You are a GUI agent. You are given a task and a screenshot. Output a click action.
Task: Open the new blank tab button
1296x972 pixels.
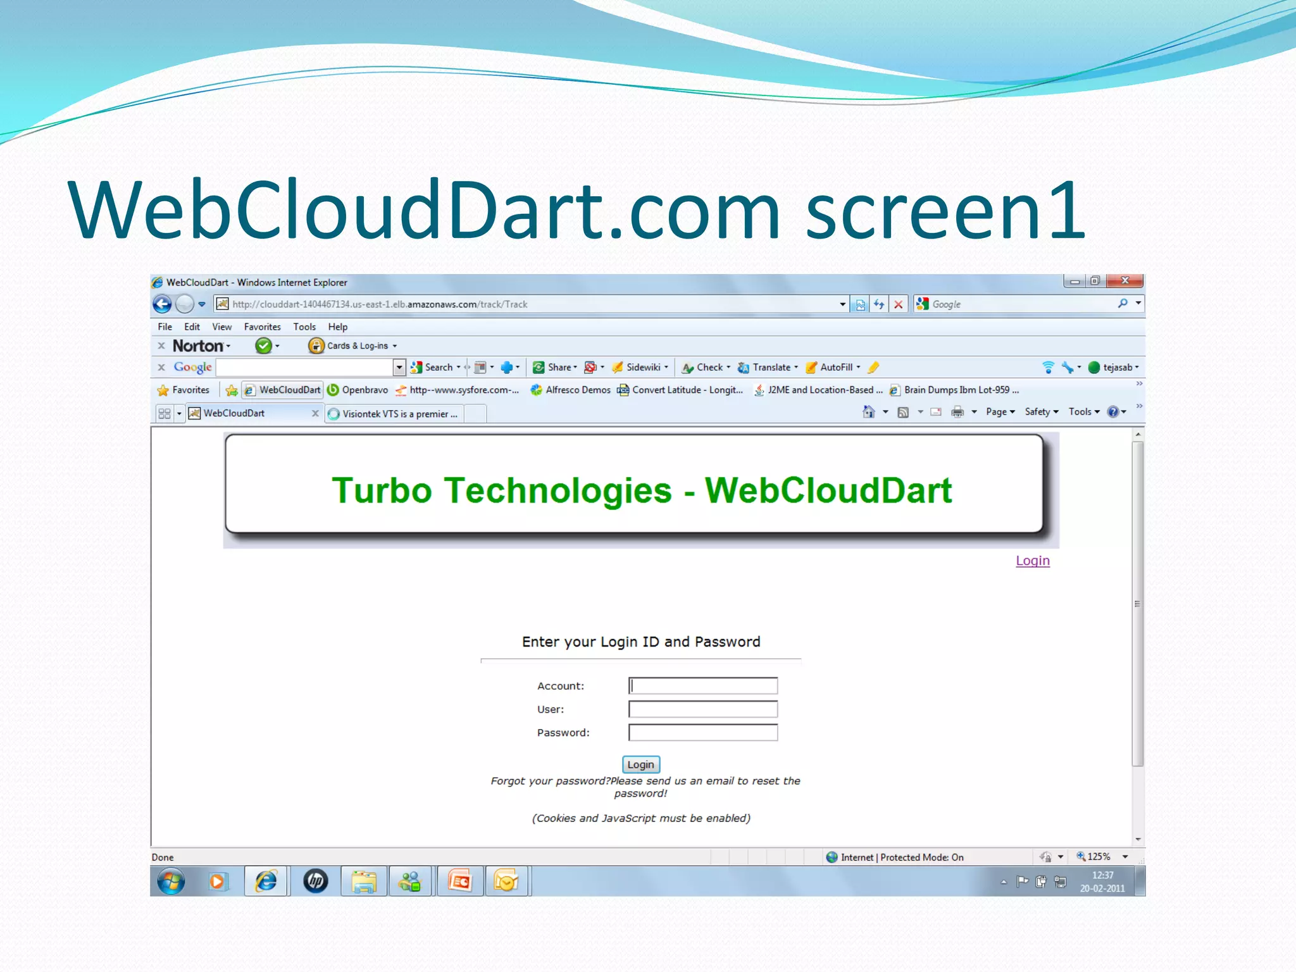coord(475,414)
